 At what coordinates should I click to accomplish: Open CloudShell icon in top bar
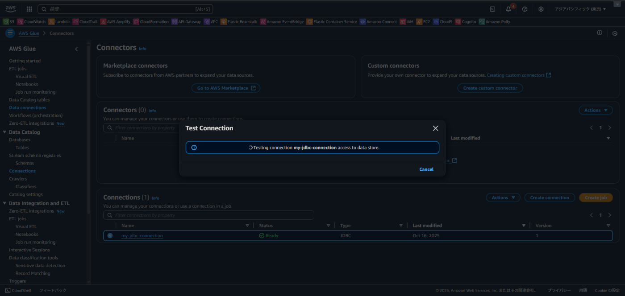492,9
